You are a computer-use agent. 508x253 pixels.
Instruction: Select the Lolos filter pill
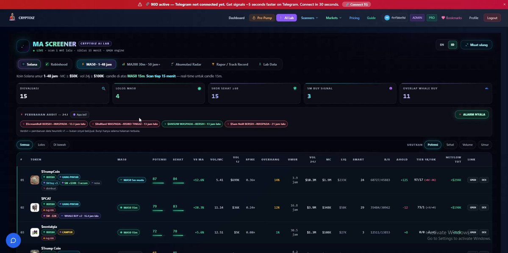pos(42,145)
